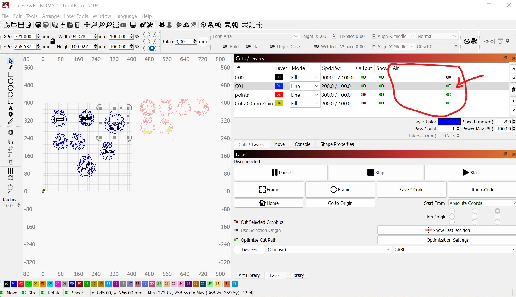The image size is (516, 297).
Task: Open the Align Y Middle dropdown
Action: 404,47
